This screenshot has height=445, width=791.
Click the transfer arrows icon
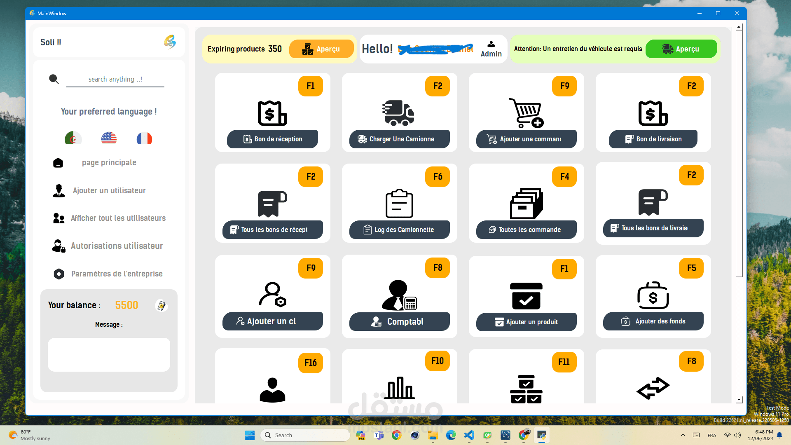tap(653, 388)
